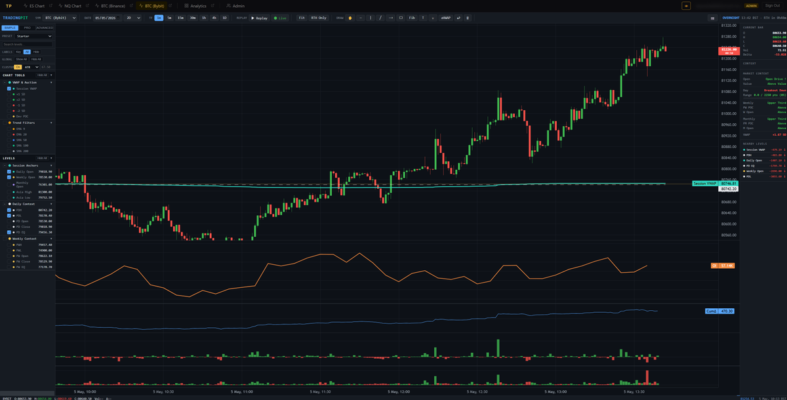Open ES Chart pop-out icon

click(x=50, y=5)
